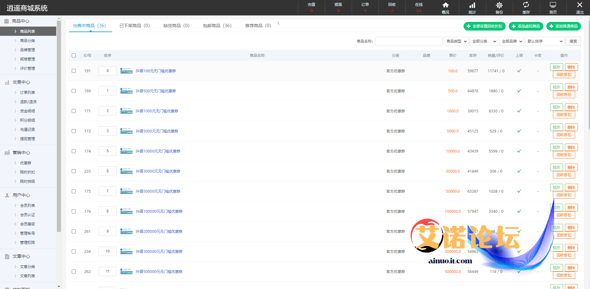Click thumbnail of 抖音100元无门槛优惠券
590x289 pixels.
tap(126, 71)
